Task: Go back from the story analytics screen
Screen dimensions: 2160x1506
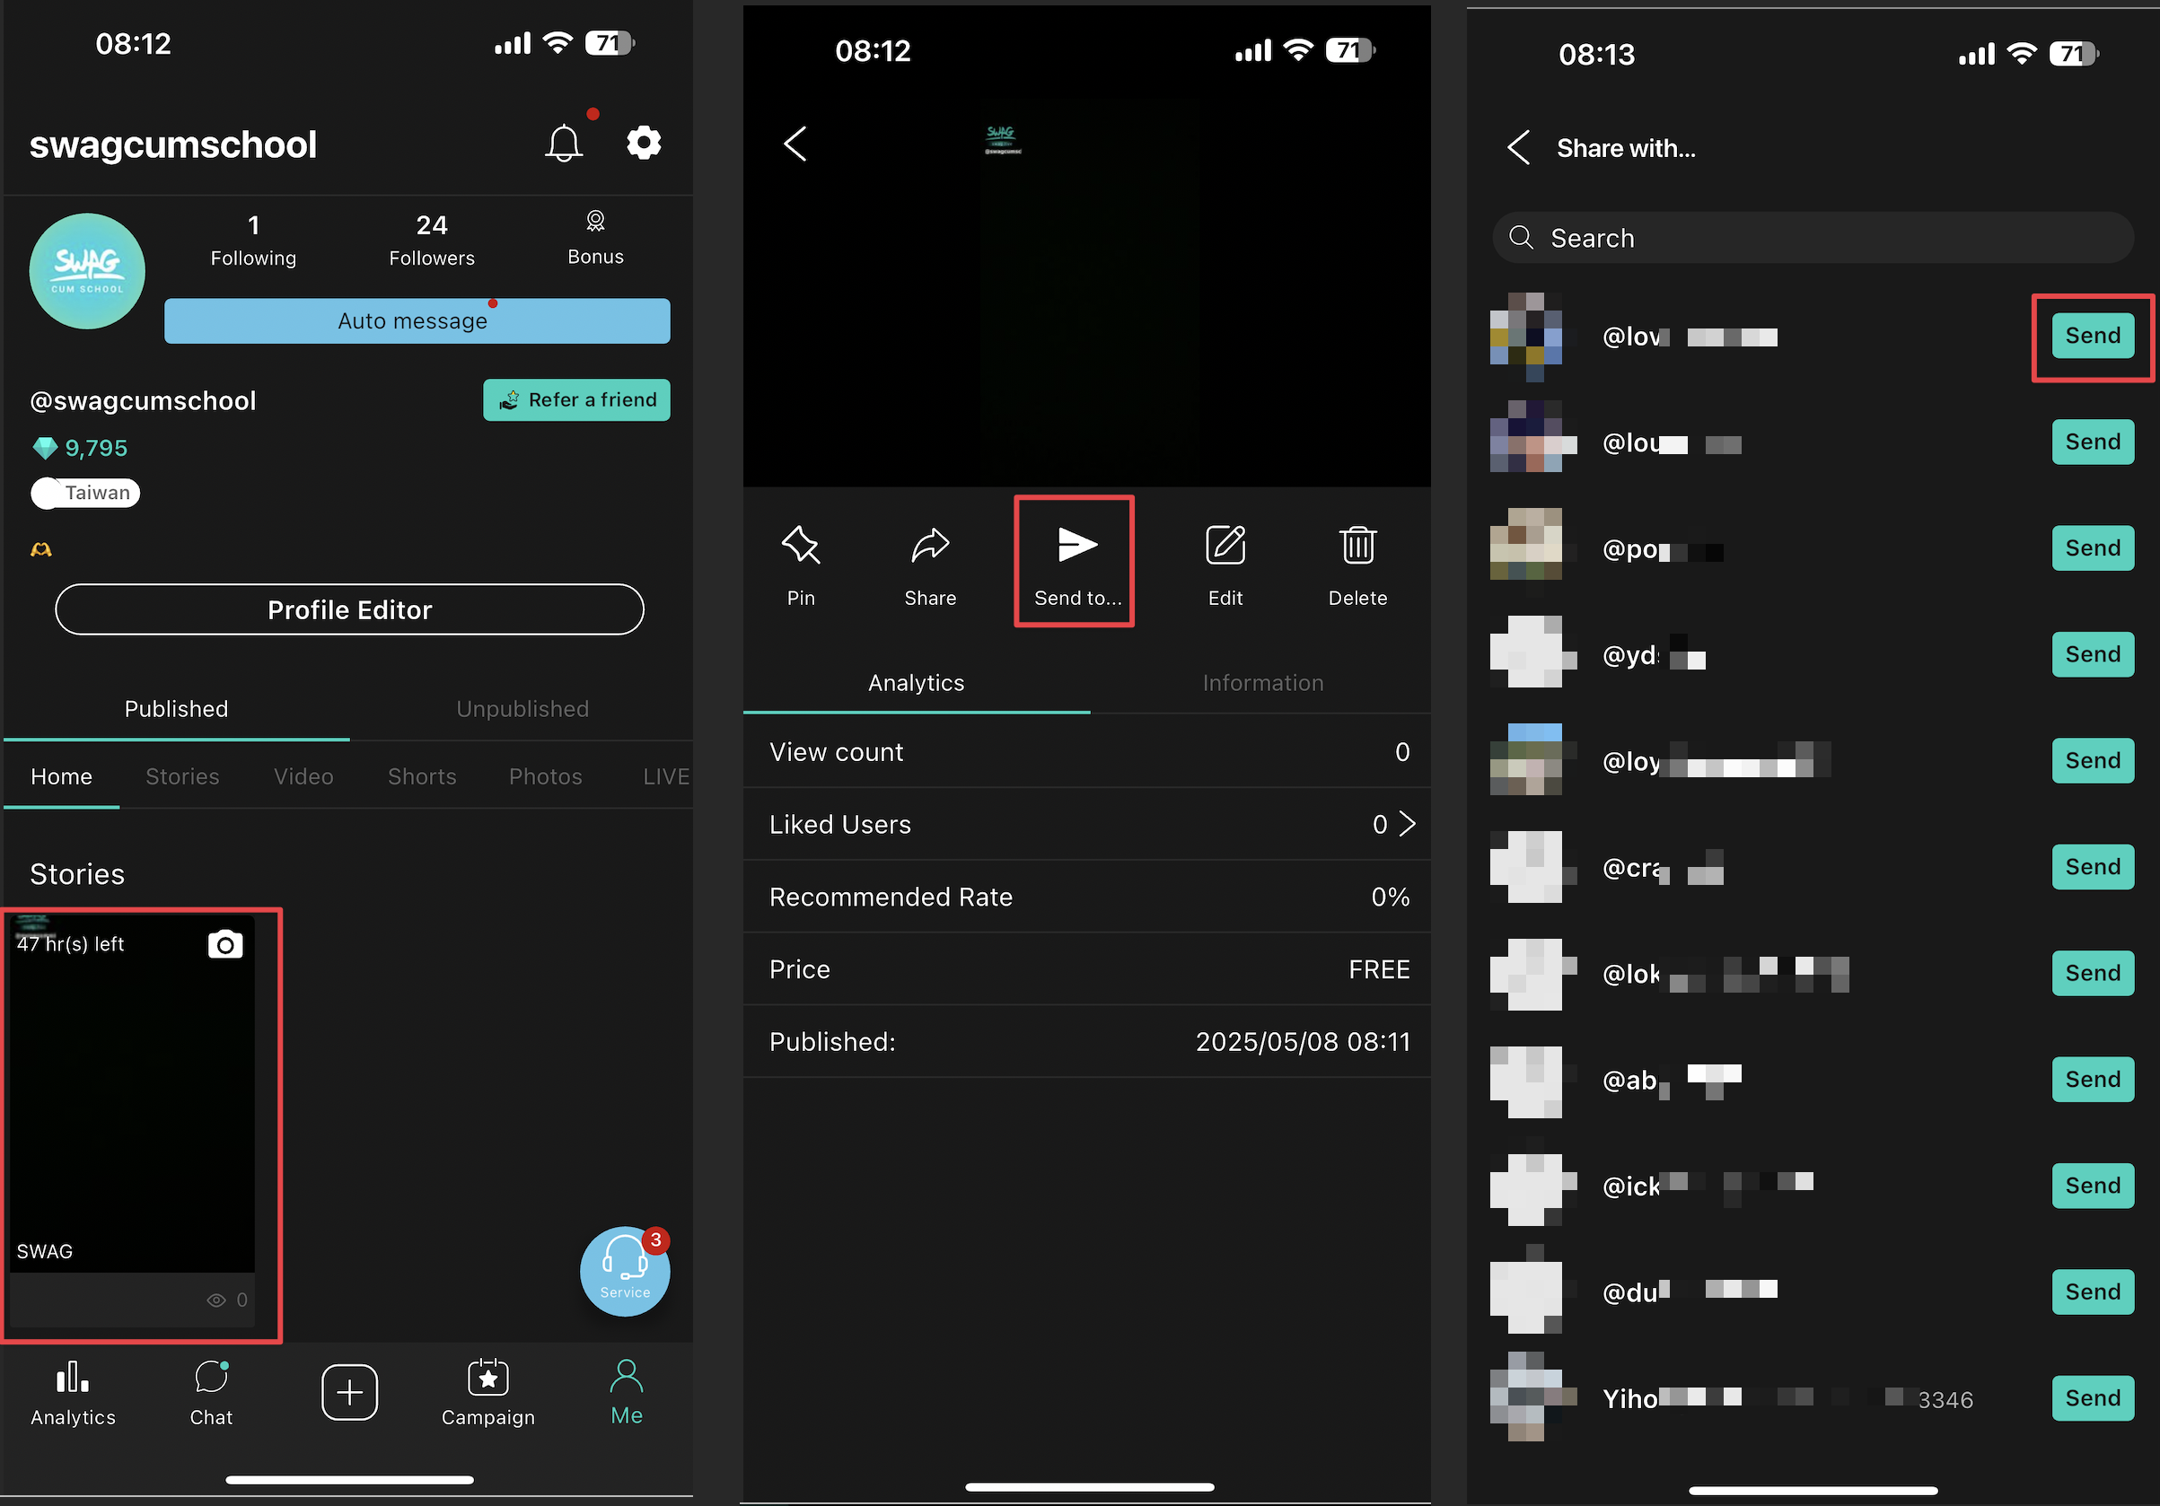Action: click(795, 144)
